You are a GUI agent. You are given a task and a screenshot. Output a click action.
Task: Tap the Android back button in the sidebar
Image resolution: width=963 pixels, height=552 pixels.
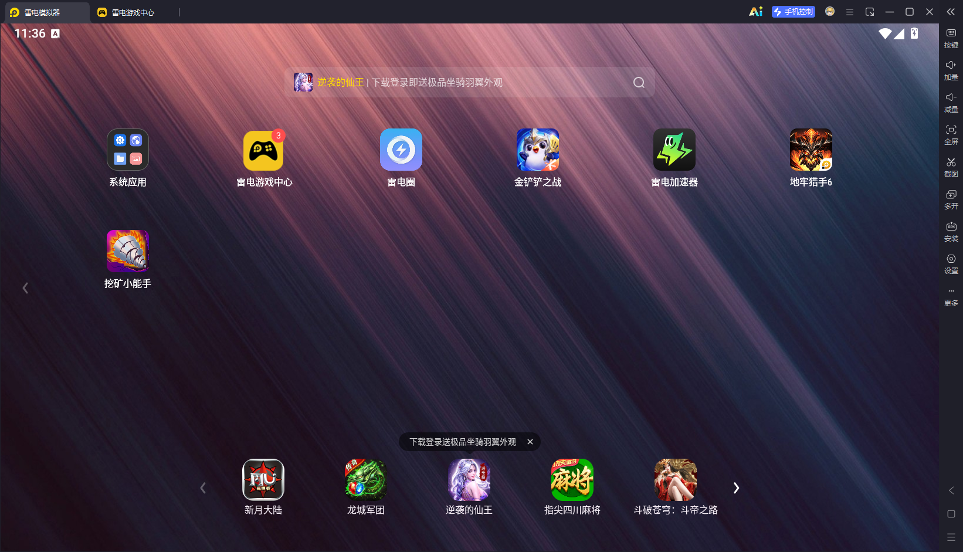point(951,490)
